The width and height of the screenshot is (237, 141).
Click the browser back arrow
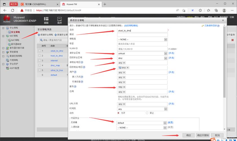5,10
